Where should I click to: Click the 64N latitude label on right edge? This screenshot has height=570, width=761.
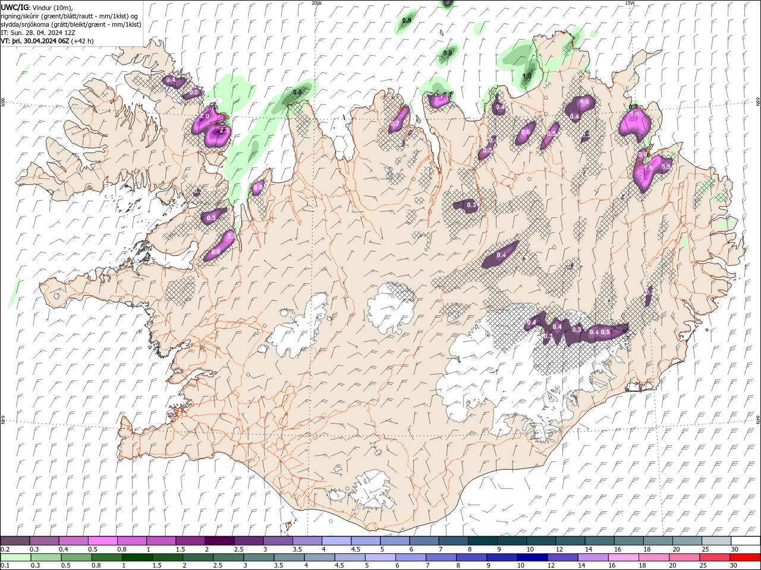click(x=758, y=420)
